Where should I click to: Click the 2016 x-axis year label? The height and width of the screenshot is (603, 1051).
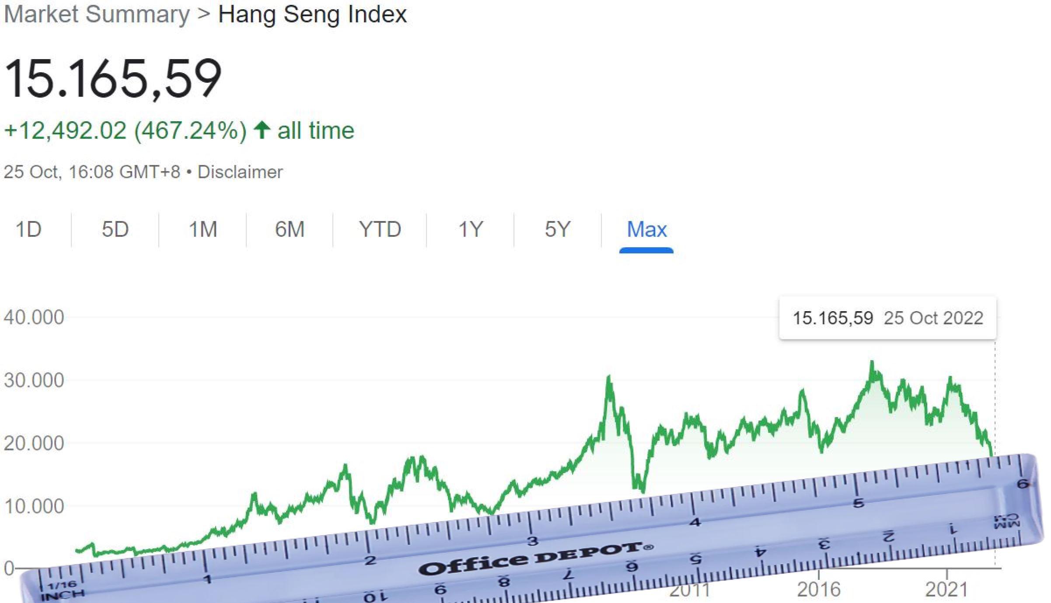coord(819,590)
